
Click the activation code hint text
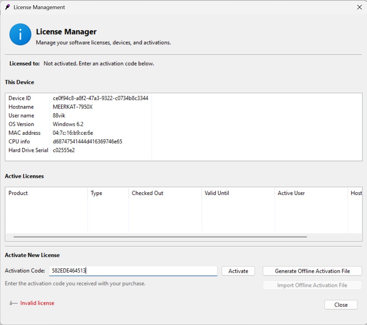tap(75, 283)
